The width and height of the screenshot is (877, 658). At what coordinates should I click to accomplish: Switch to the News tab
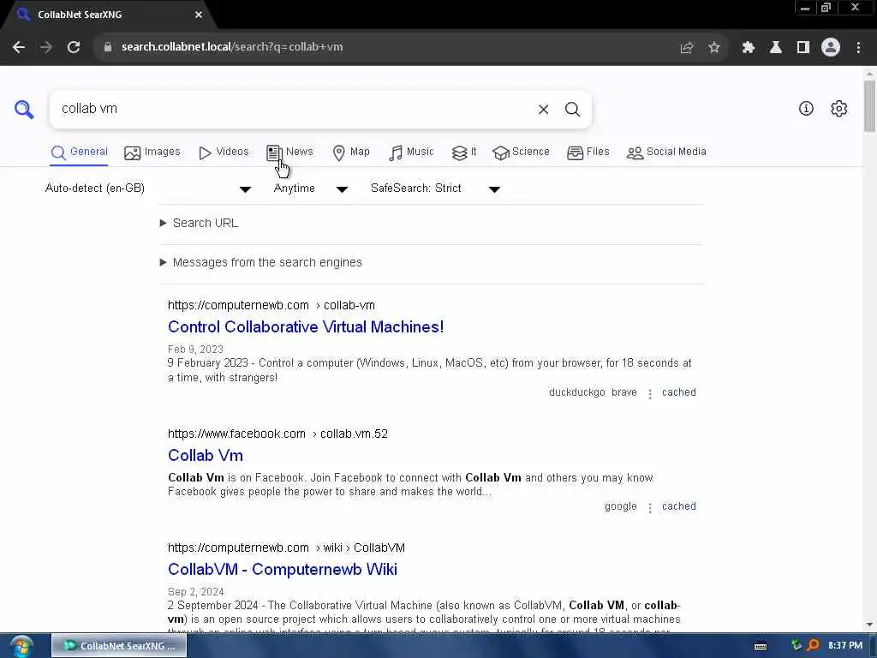289,153
